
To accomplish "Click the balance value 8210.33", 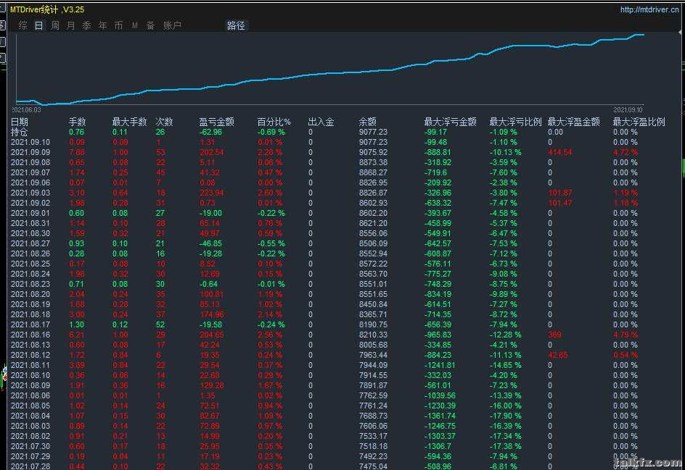I will click(373, 335).
